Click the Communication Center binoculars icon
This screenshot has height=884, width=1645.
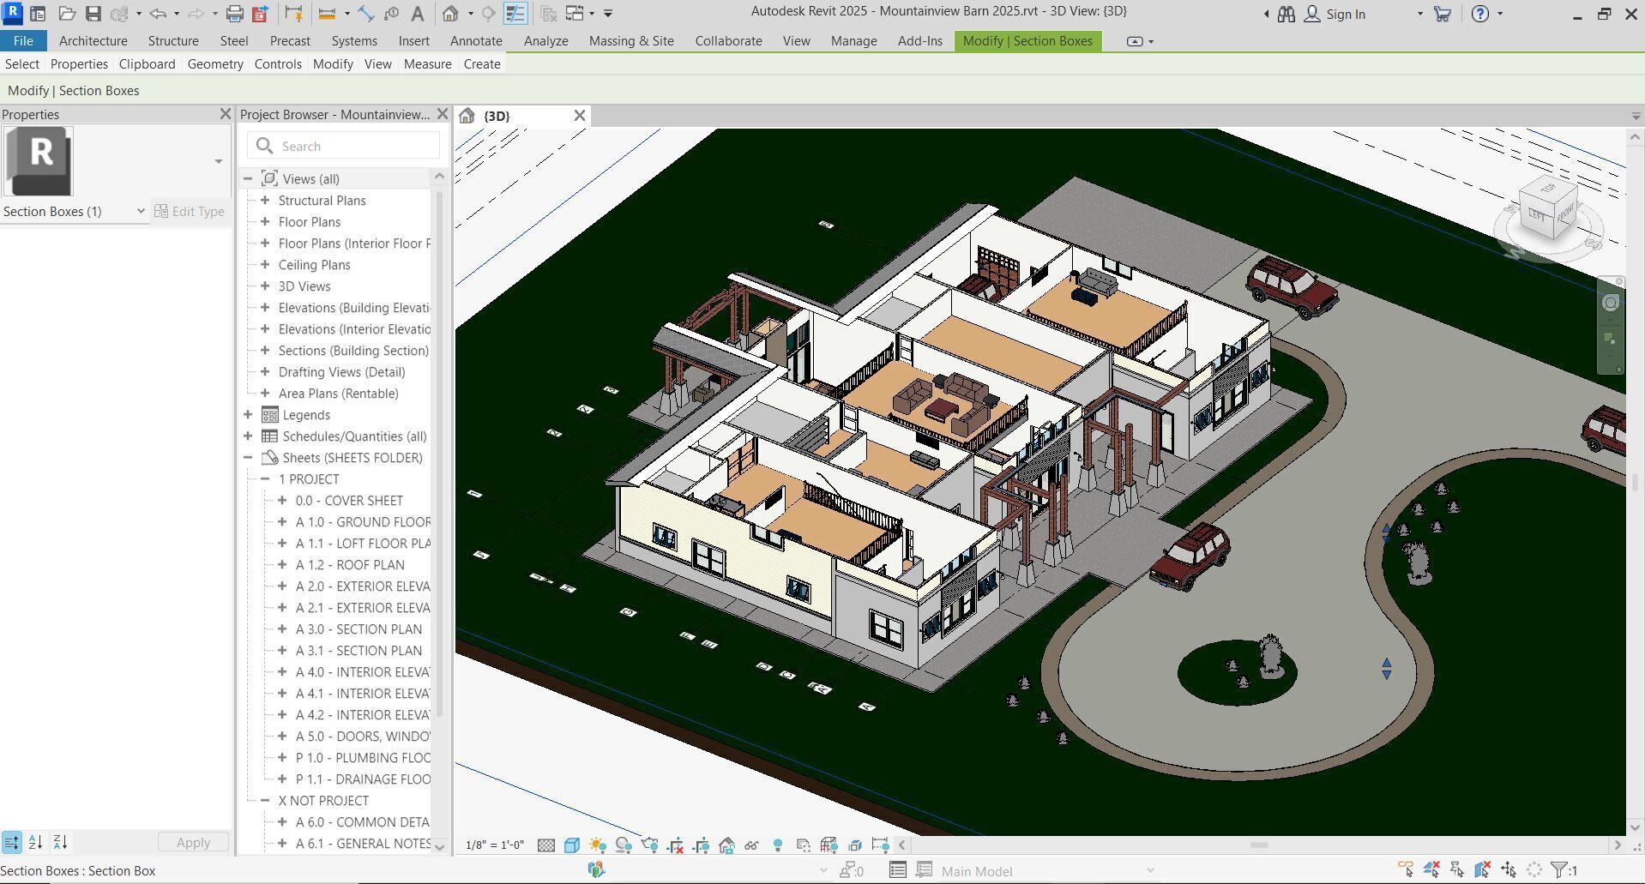click(x=1286, y=14)
